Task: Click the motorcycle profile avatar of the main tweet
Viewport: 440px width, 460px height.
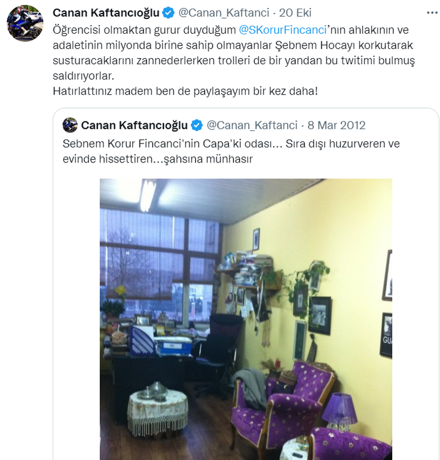Action: [25, 23]
